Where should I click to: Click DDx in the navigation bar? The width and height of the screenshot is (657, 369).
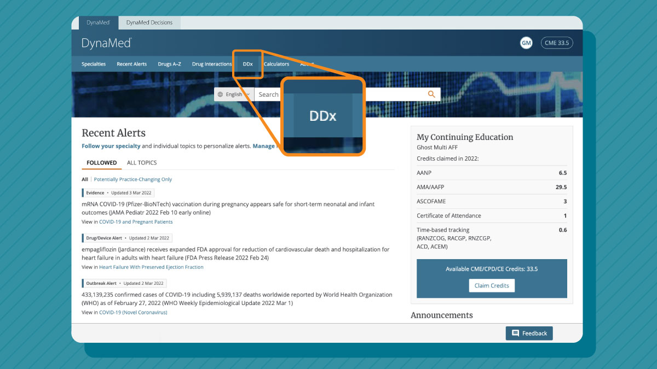(247, 64)
